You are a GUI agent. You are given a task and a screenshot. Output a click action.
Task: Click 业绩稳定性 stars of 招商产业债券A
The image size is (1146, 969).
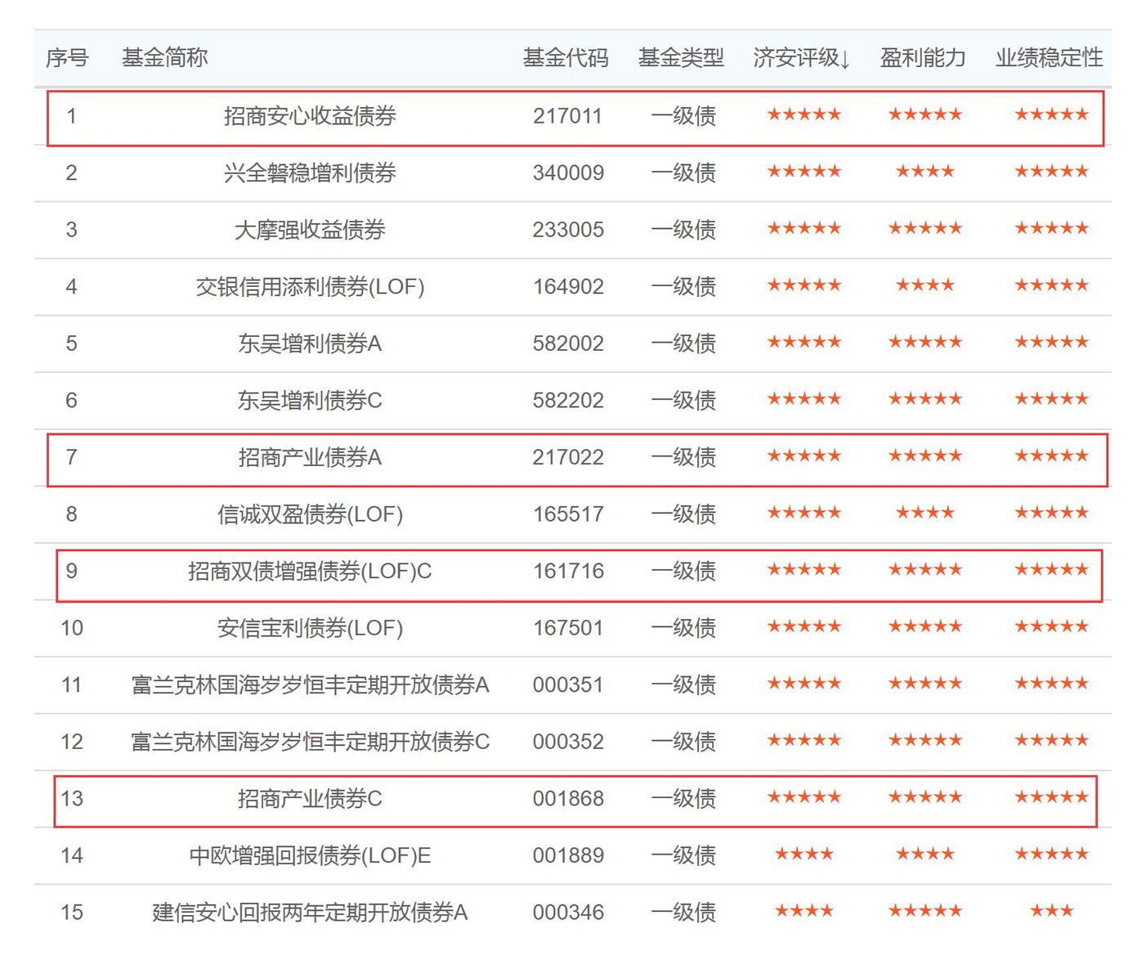[1051, 455]
